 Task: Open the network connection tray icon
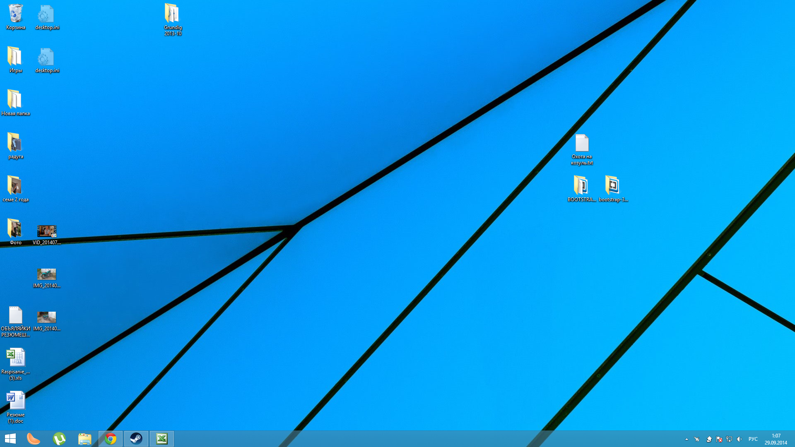[729, 439]
